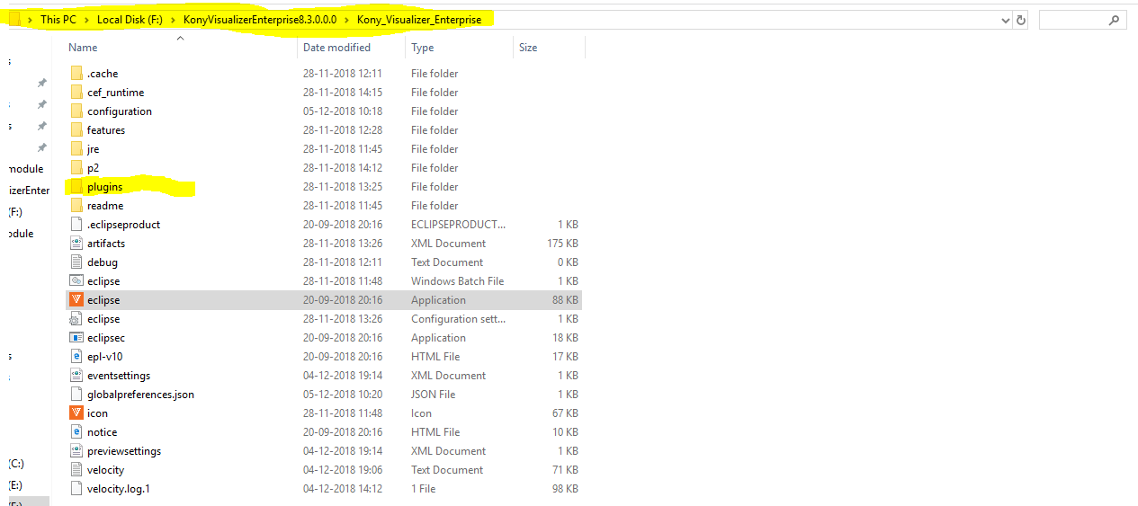1138x506 pixels.
Task: Select (C:) drive in navigation pane
Action: point(16,464)
